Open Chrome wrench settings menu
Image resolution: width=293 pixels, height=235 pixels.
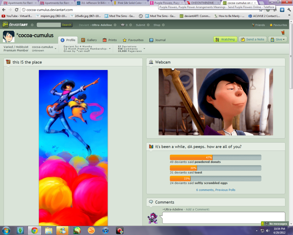tap(289, 10)
